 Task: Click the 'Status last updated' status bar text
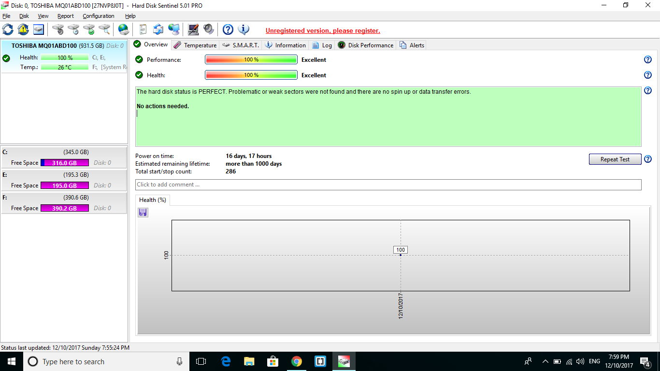(65, 348)
